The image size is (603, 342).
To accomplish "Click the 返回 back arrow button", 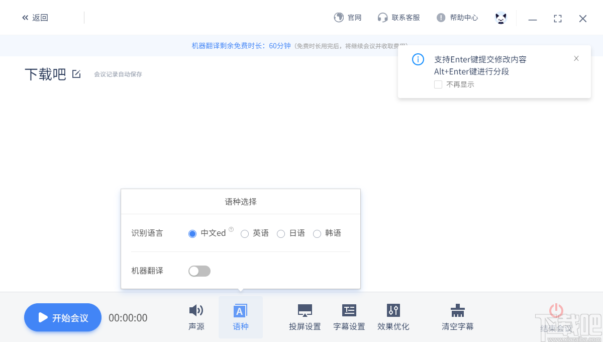I will [x=35, y=18].
